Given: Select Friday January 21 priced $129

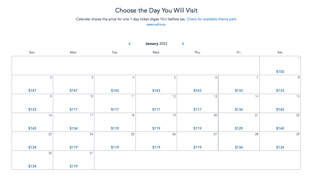Looking at the screenshot, I should (239, 122).
